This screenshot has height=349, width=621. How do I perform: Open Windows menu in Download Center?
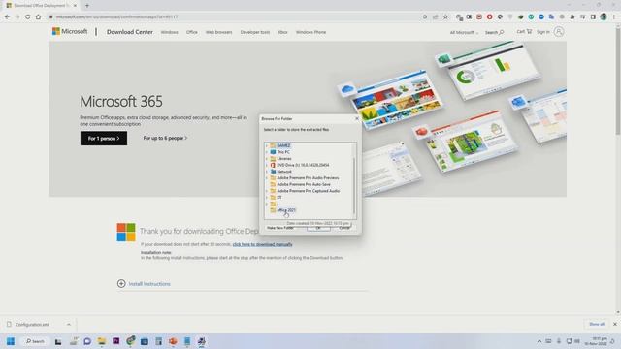169,32
